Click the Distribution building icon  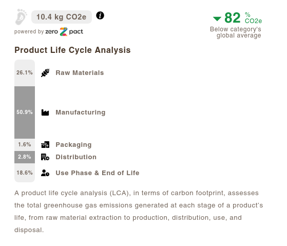pos(45,157)
